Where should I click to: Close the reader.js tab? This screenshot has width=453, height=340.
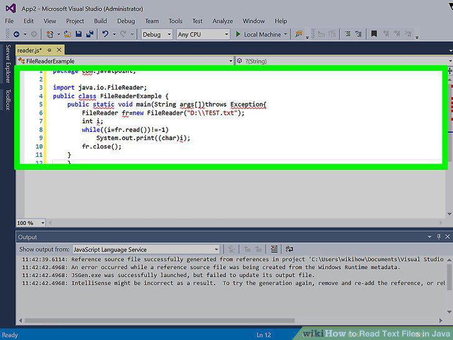(59, 50)
